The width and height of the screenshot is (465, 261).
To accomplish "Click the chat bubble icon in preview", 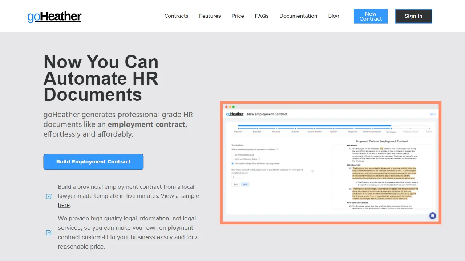I will pyautogui.click(x=432, y=216).
